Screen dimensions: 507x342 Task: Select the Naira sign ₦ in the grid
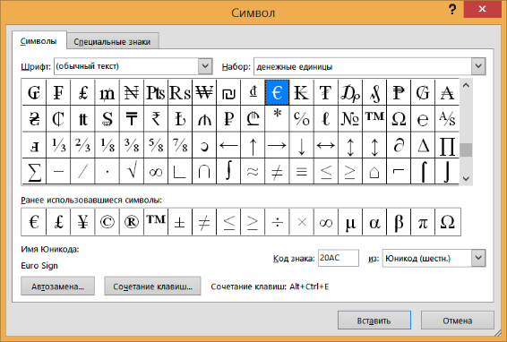click(x=132, y=92)
